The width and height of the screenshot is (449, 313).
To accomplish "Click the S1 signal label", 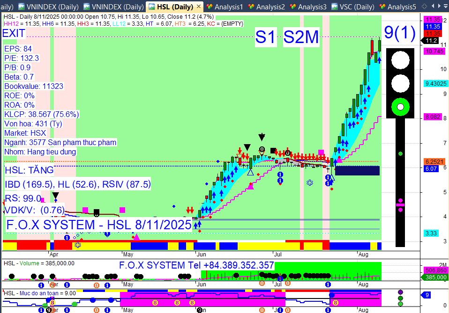I will [265, 37].
